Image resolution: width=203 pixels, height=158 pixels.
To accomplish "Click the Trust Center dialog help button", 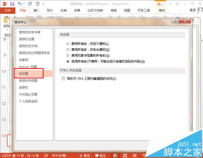I will (x=175, y=21).
